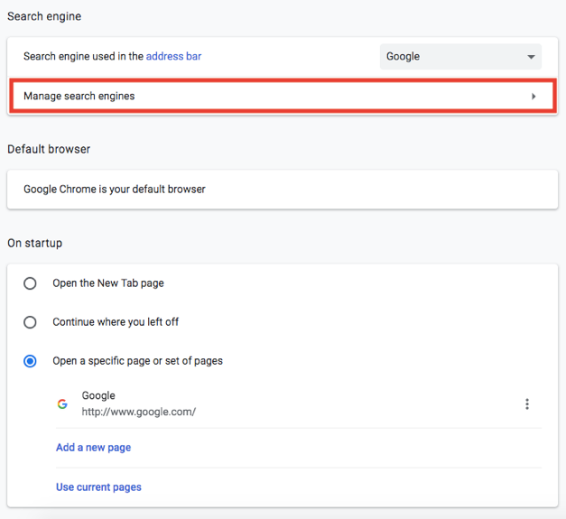Screen dimensions: 566x519
Task: Click the "On startup" section heading
Action: point(34,243)
